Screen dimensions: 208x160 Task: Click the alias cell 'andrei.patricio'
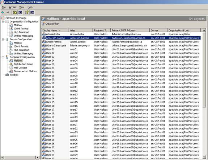pos(78,42)
